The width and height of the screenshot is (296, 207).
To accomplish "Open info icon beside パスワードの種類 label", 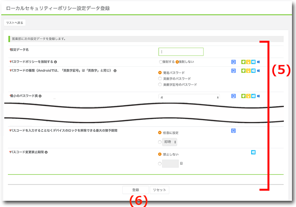I will click(115, 71).
